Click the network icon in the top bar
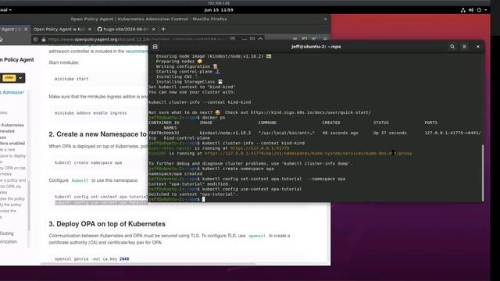Viewport: 500px width, 281px height. click(x=463, y=10)
